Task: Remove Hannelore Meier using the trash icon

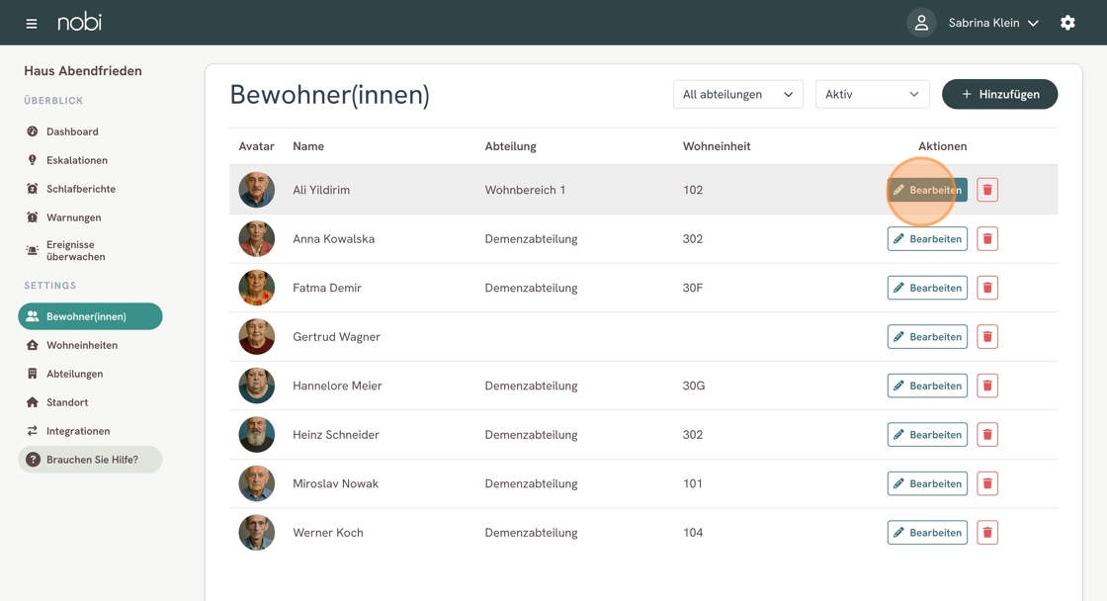Action: [x=987, y=386]
